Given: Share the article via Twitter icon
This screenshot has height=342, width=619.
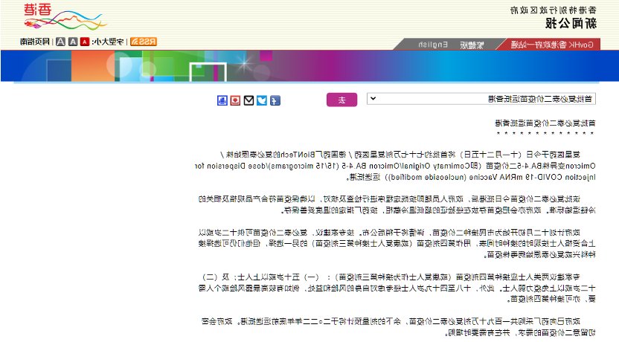Looking at the screenshot, I should click(262, 100).
